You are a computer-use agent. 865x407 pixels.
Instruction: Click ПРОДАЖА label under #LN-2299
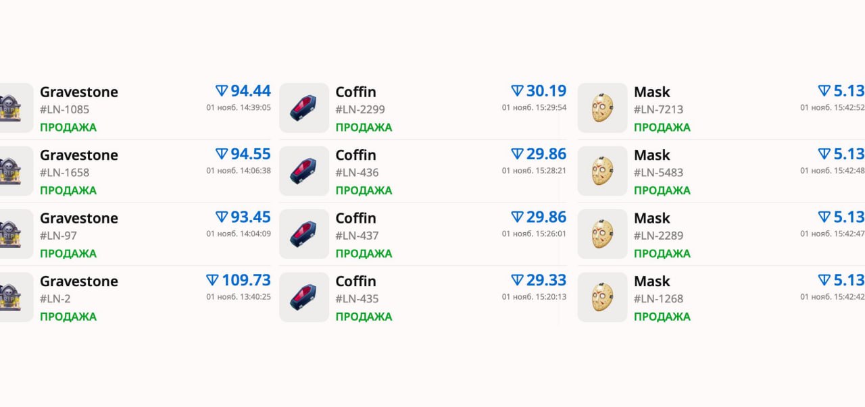(364, 128)
